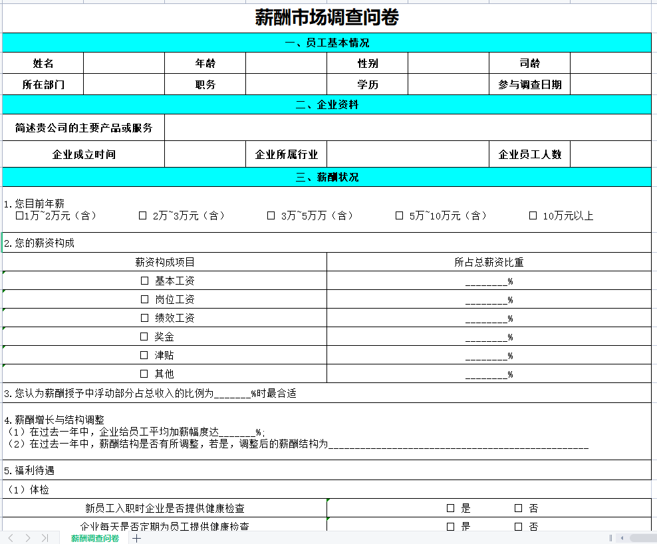The height and width of the screenshot is (544, 657).
Task: Select the empty cell next to 职务
Action: [286, 84]
